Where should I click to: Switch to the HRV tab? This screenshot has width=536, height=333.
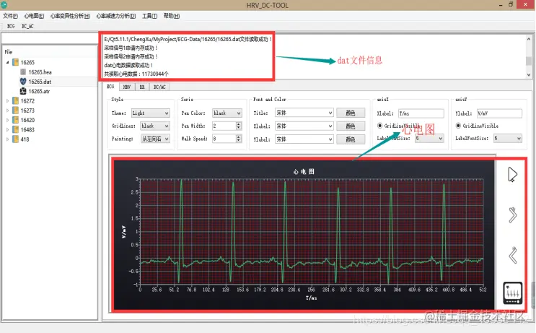point(127,87)
